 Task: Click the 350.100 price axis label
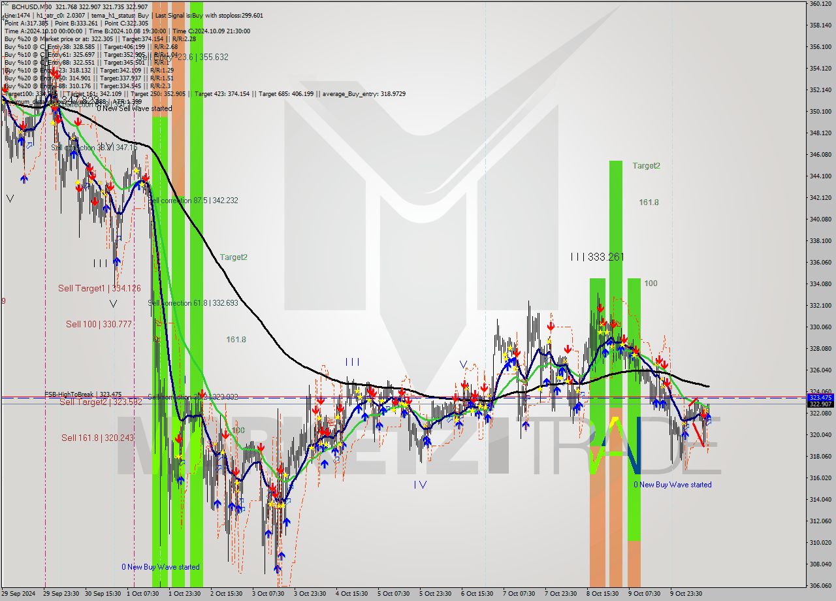[820, 112]
